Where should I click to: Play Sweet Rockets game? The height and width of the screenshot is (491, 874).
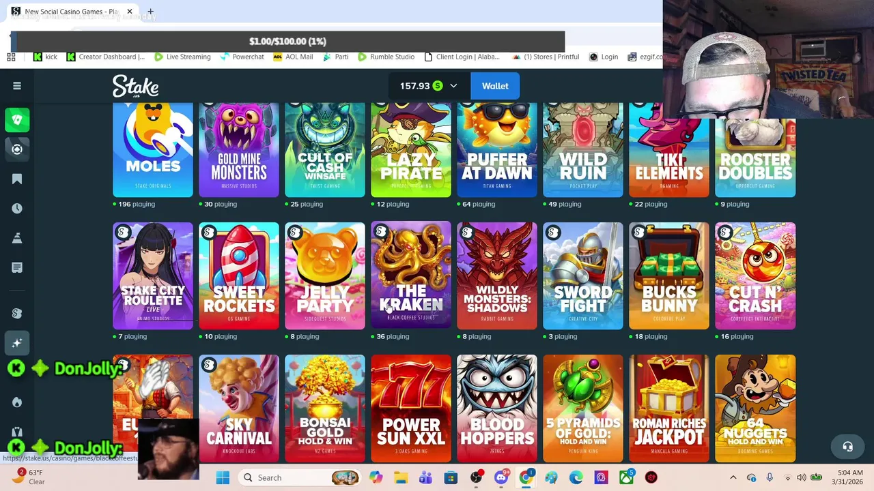(239, 276)
